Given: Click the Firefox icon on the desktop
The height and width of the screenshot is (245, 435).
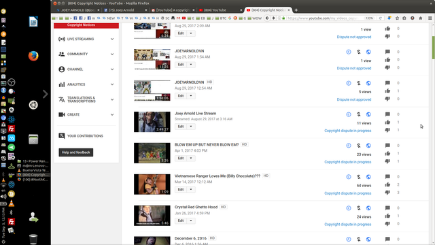Looking at the screenshot, I should (33, 56).
